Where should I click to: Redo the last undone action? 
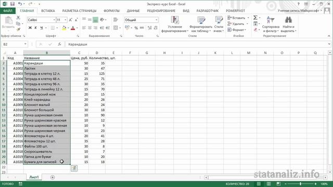(30, 4)
